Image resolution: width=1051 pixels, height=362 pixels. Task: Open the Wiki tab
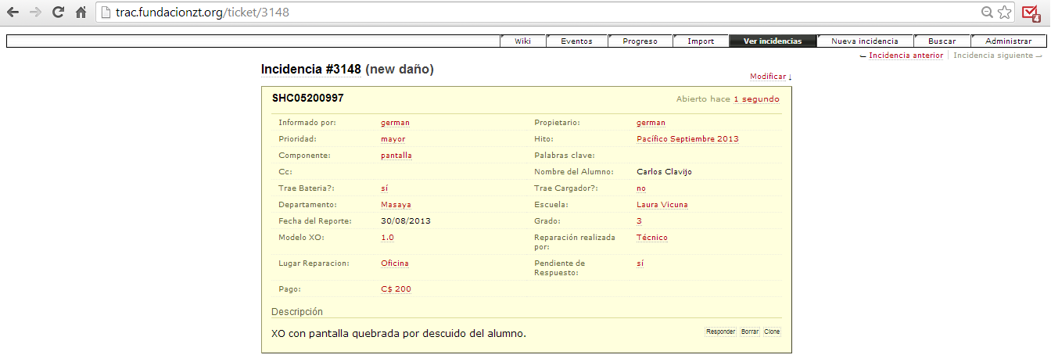pos(522,41)
